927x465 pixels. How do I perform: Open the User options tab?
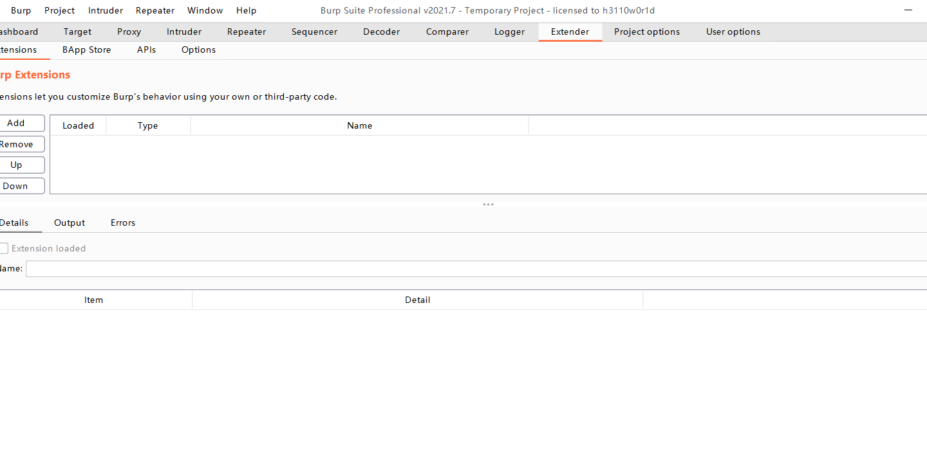(733, 32)
